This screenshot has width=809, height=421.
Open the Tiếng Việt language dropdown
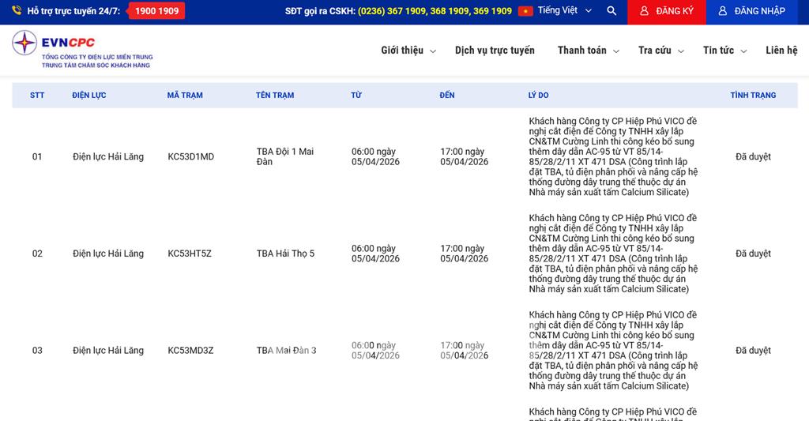click(563, 11)
